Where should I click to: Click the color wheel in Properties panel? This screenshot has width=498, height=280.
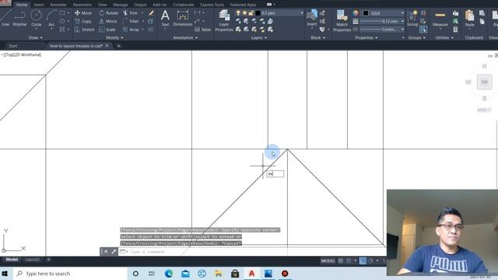356,13
